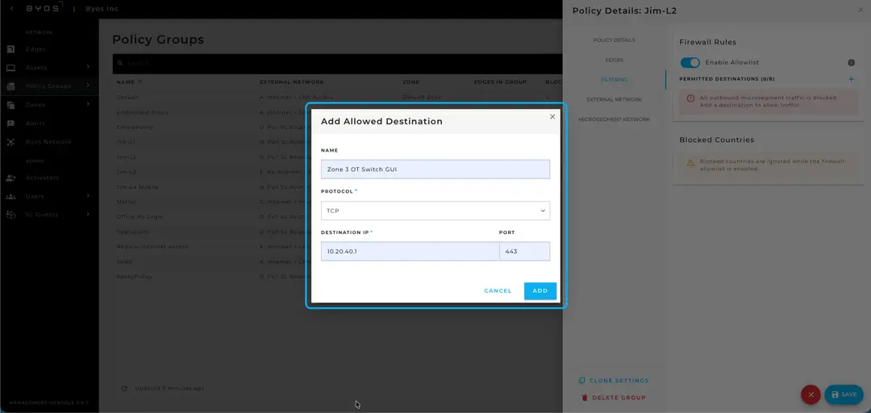Click the Activators people icon in the sidebar

10,178
